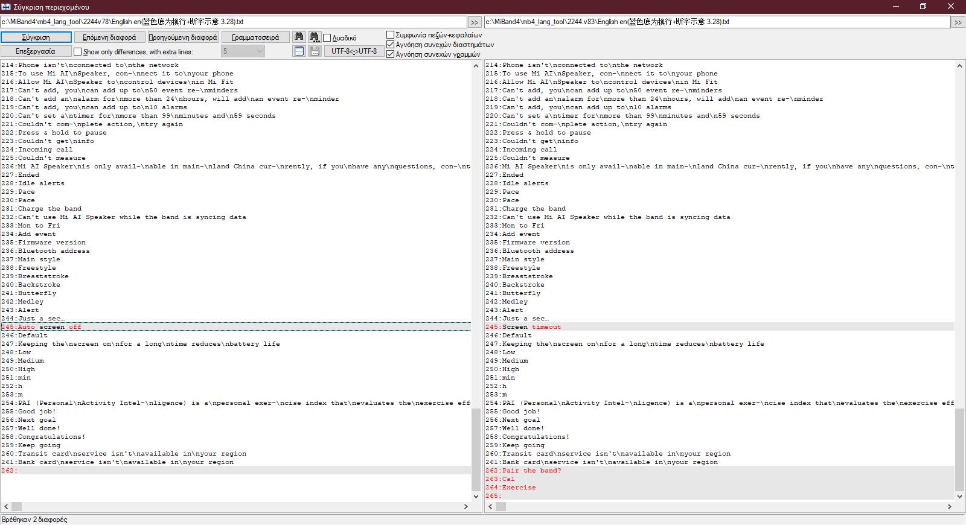Click the left file path input field

pos(232,22)
